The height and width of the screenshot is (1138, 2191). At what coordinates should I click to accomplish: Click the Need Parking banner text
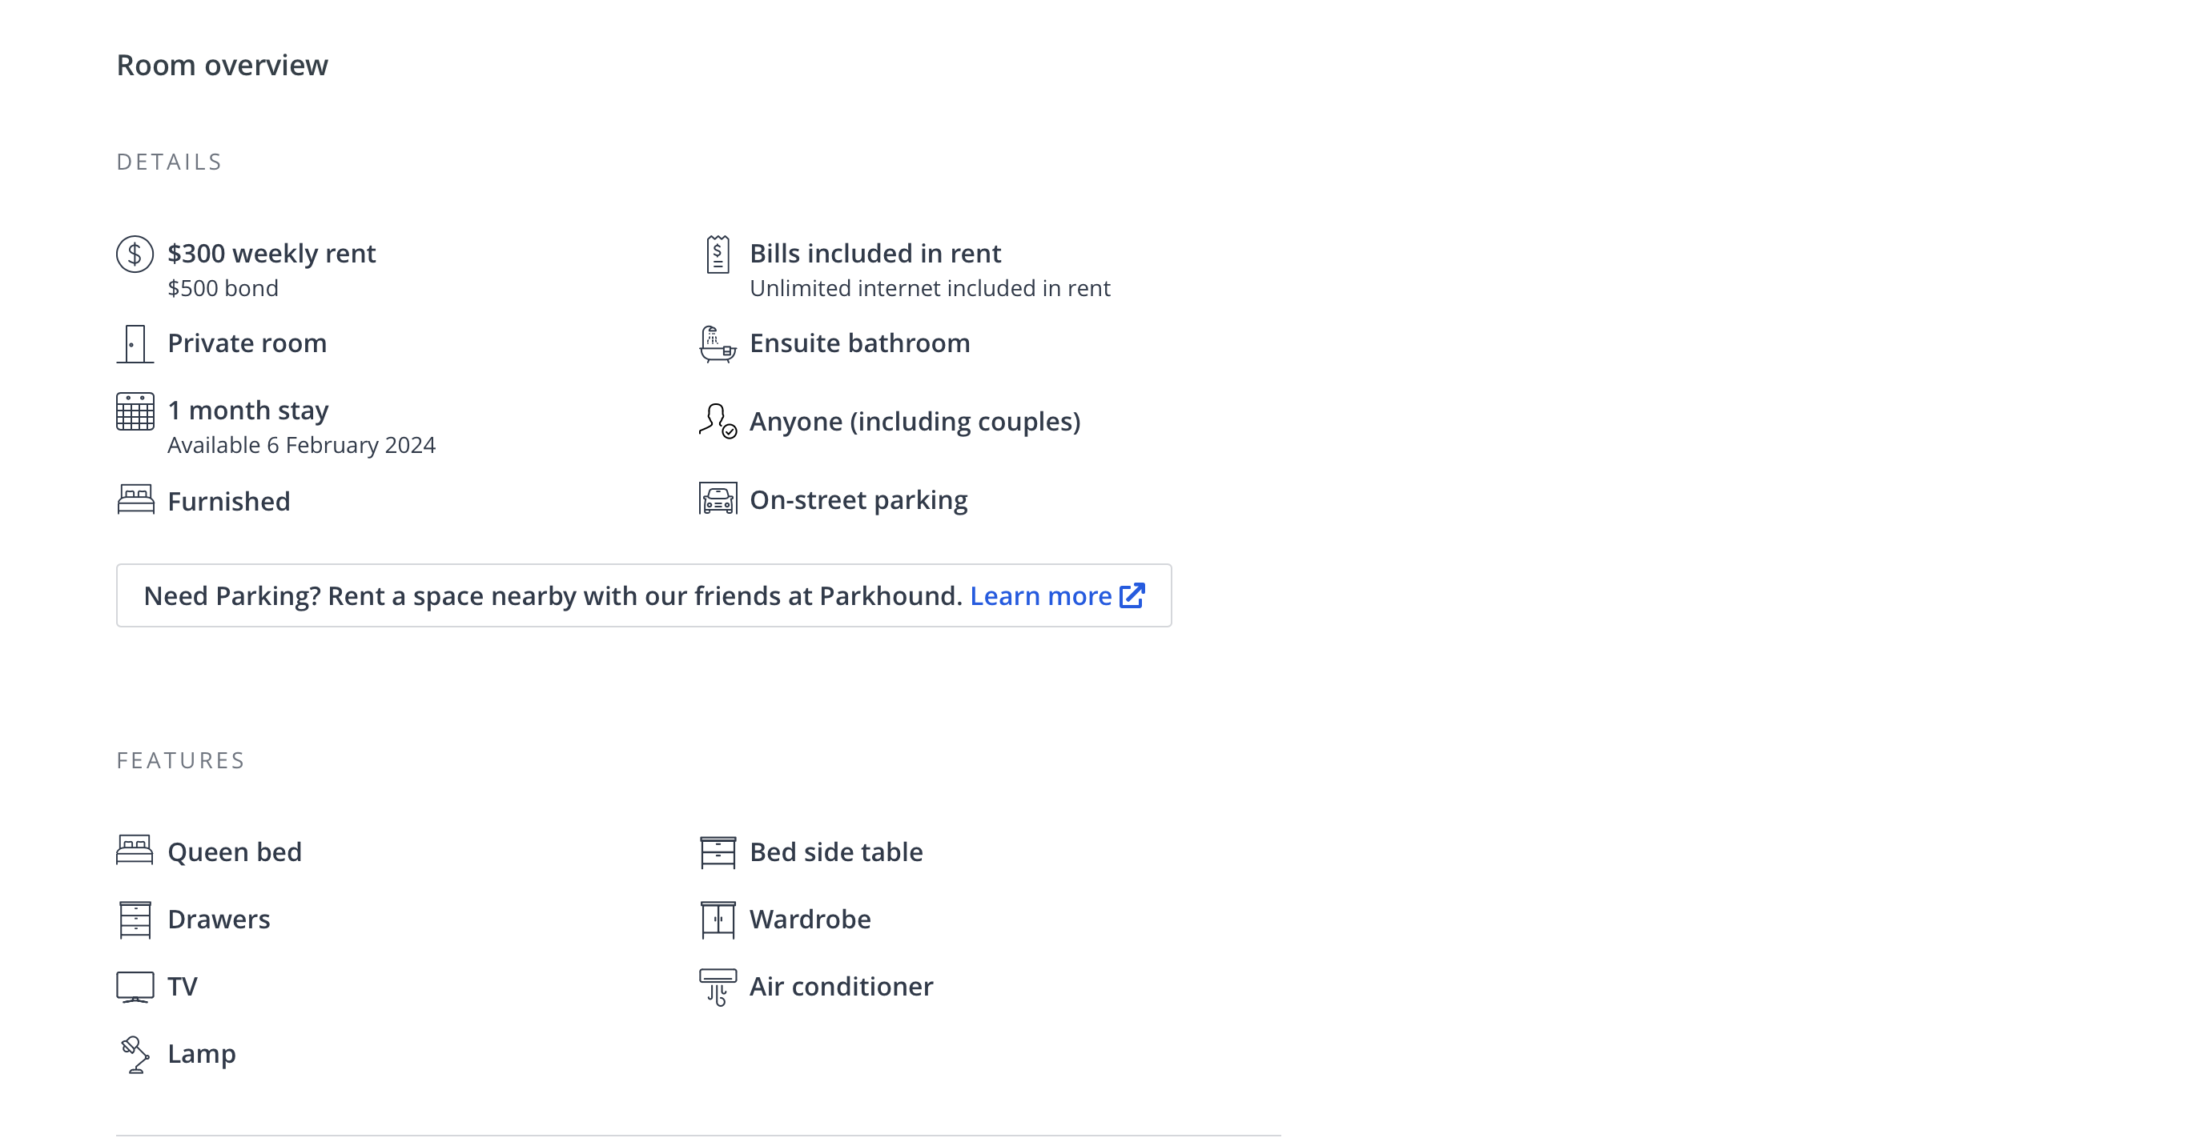[552, 597]
